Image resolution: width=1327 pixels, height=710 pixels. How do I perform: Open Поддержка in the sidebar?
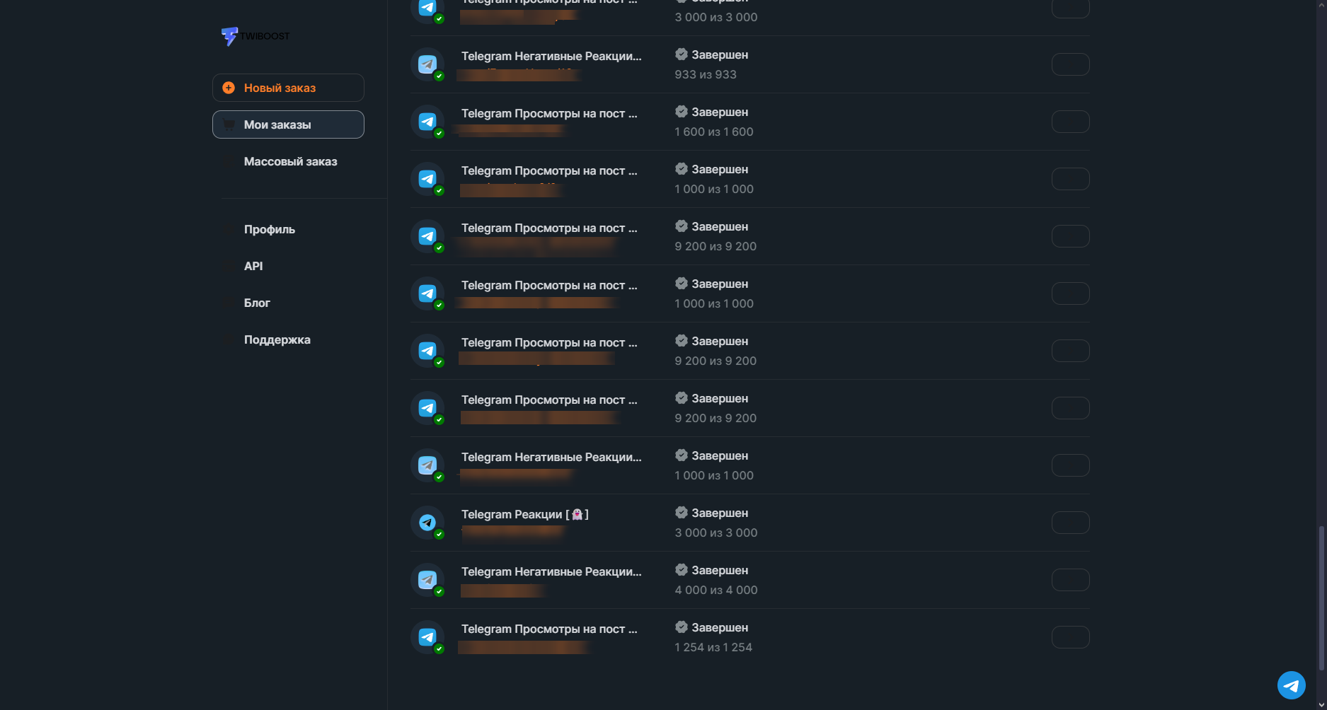tap(277, 339)
